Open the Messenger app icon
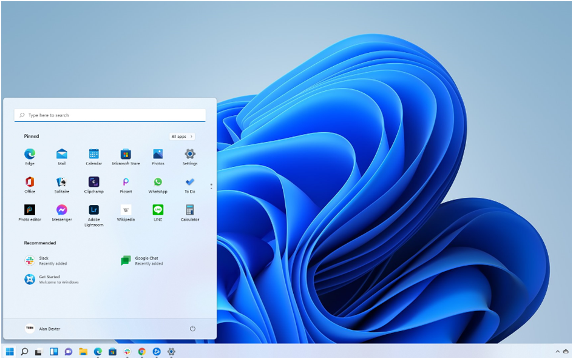Screen dimensions: 573x359 pos(61,210)
